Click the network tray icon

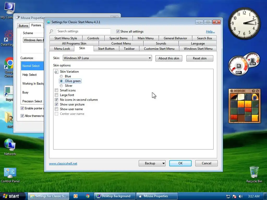(x=228, y=196)
